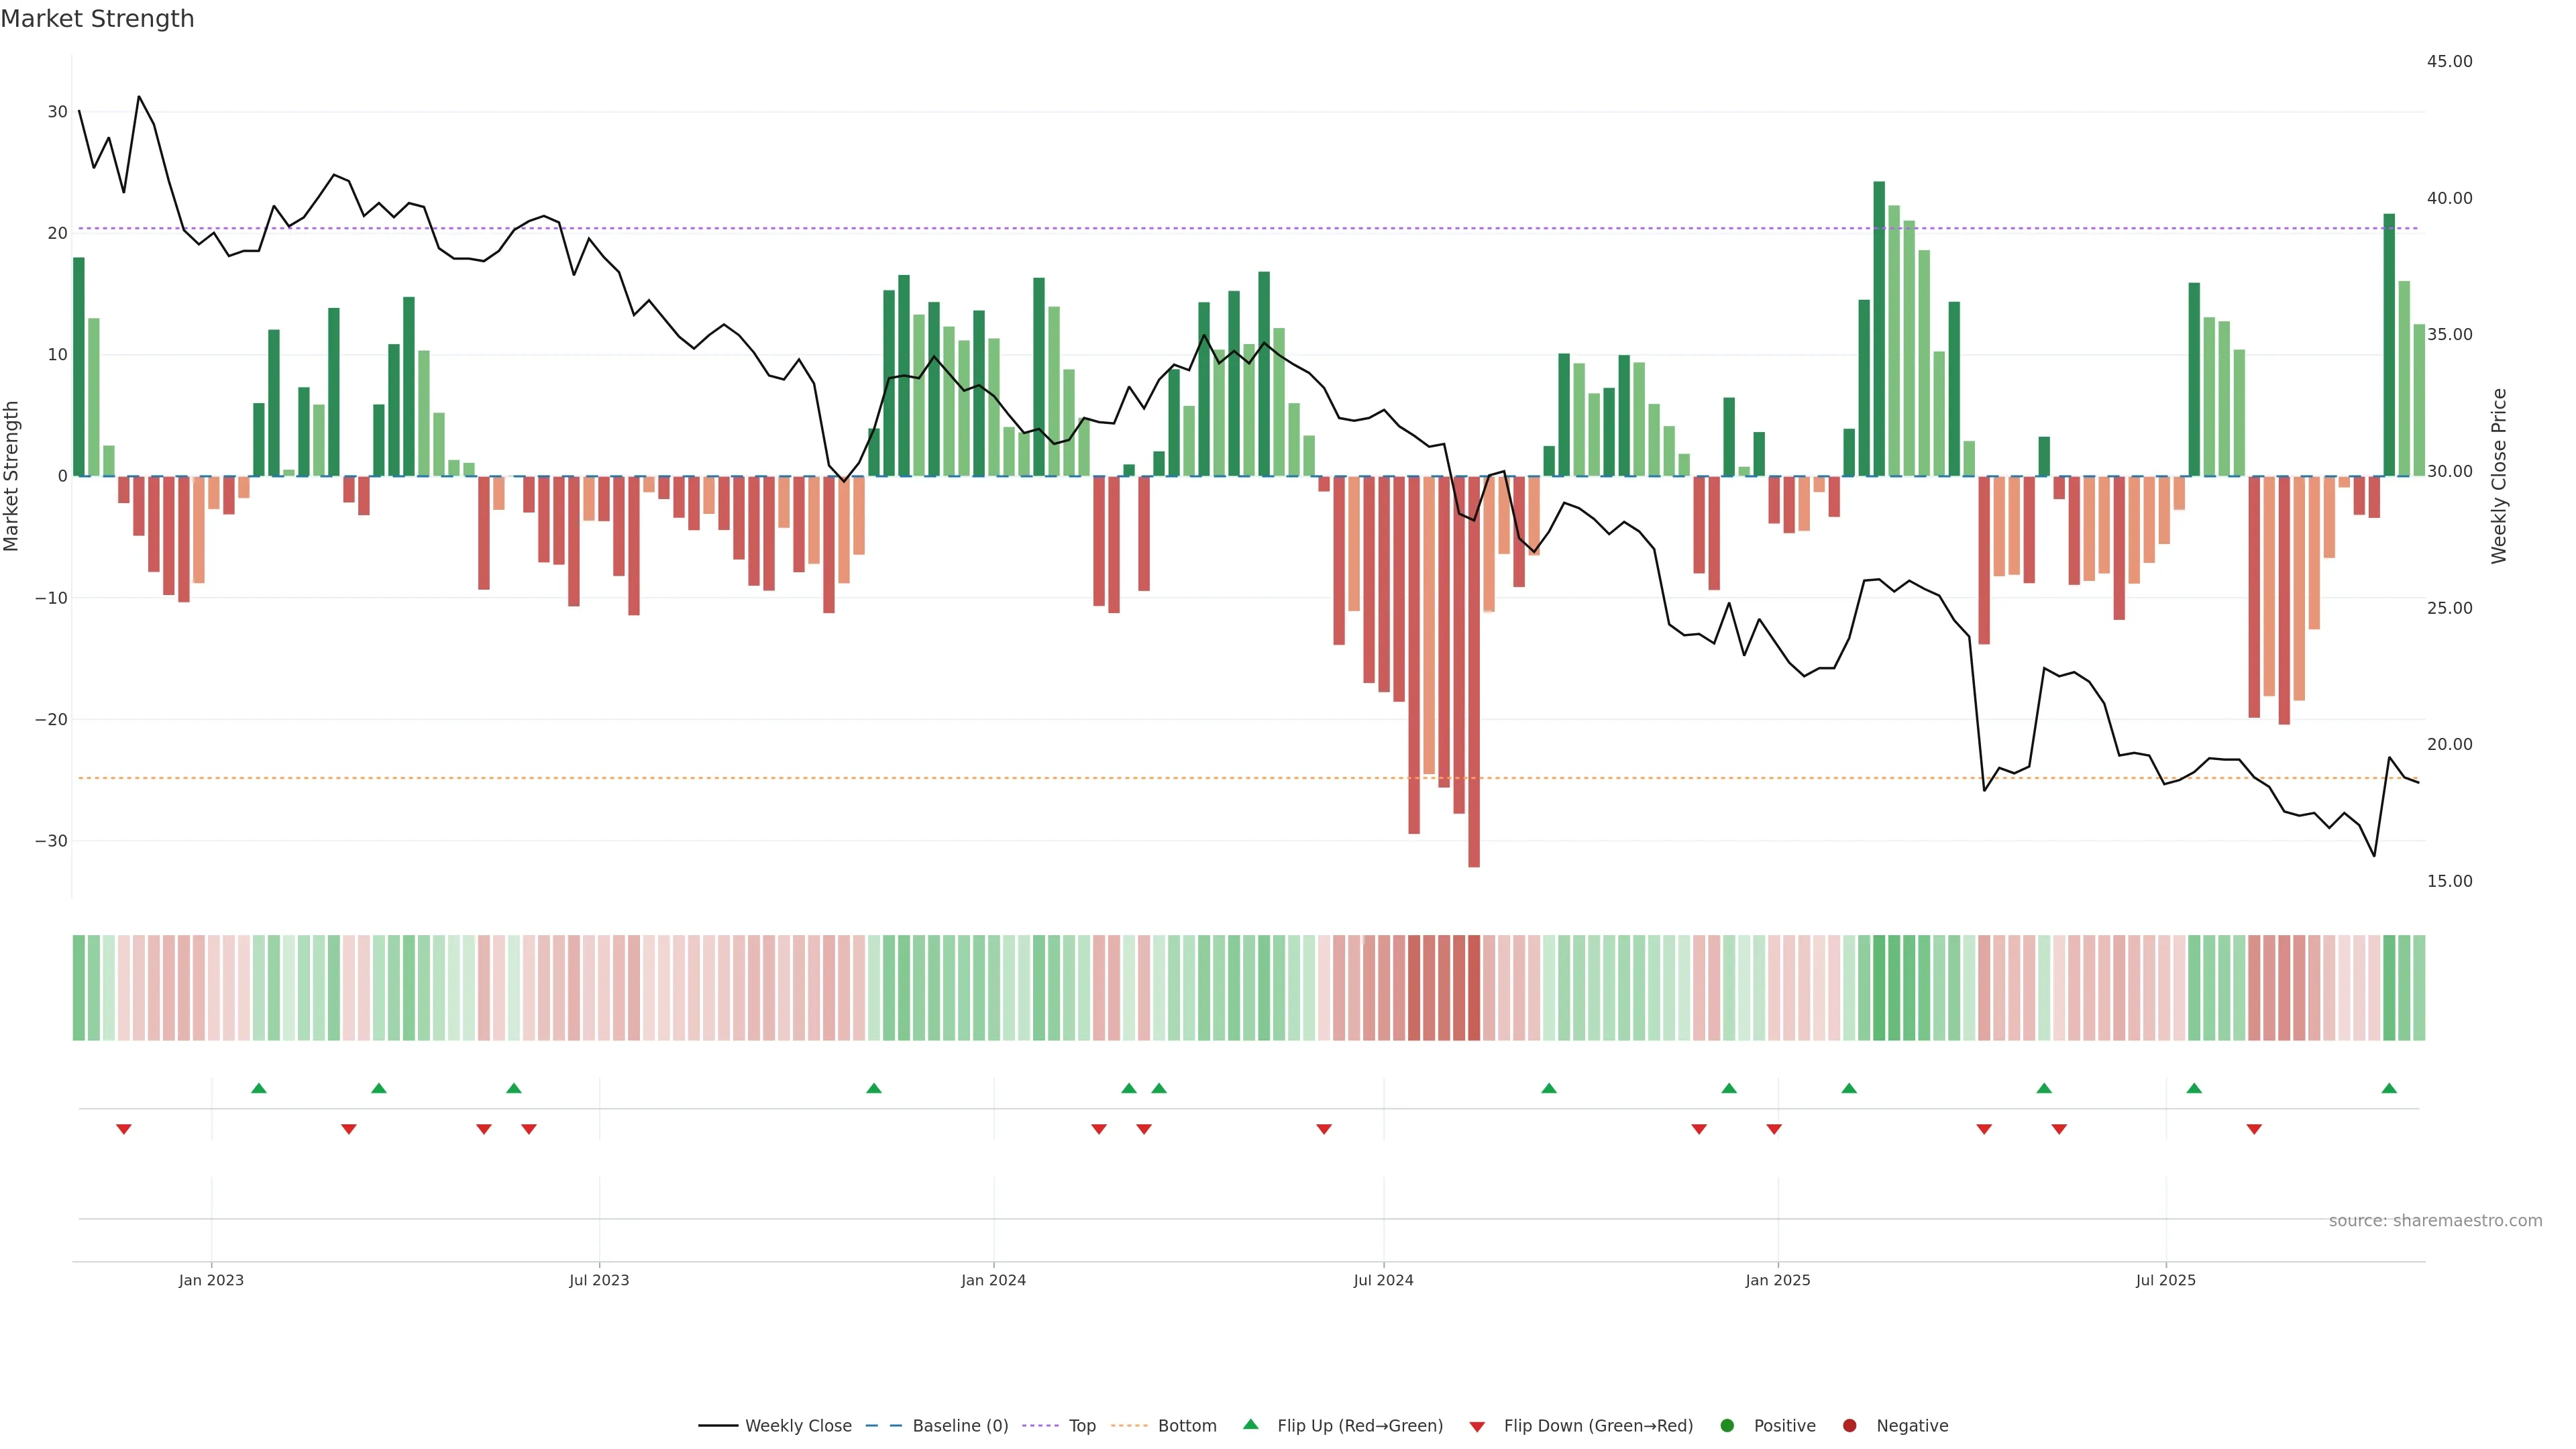Click the Jan 2024 x-axis label

(993, 1280)
